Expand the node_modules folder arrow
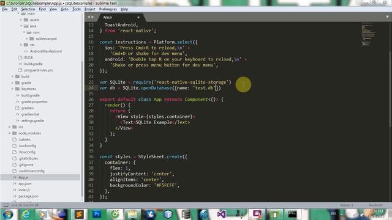The height and width of the screenshot is (220, 392). [x=10, y=133]
